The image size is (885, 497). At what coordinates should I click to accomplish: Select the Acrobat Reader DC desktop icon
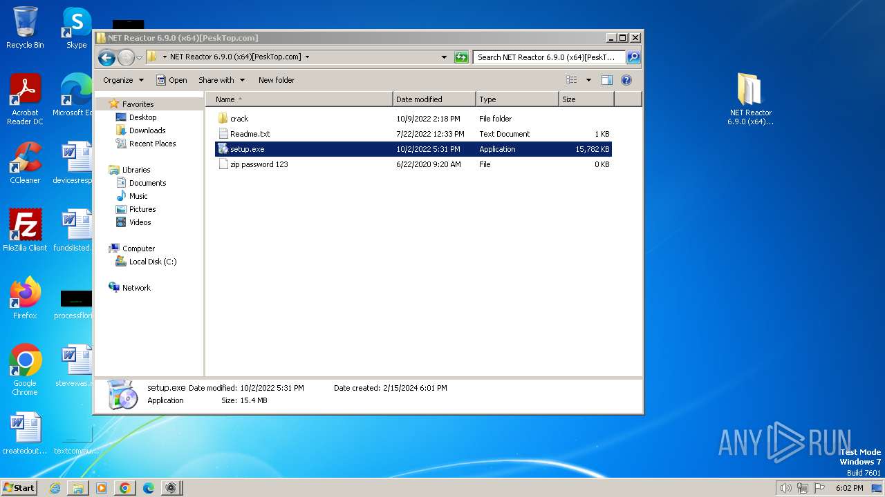point(25,100)
